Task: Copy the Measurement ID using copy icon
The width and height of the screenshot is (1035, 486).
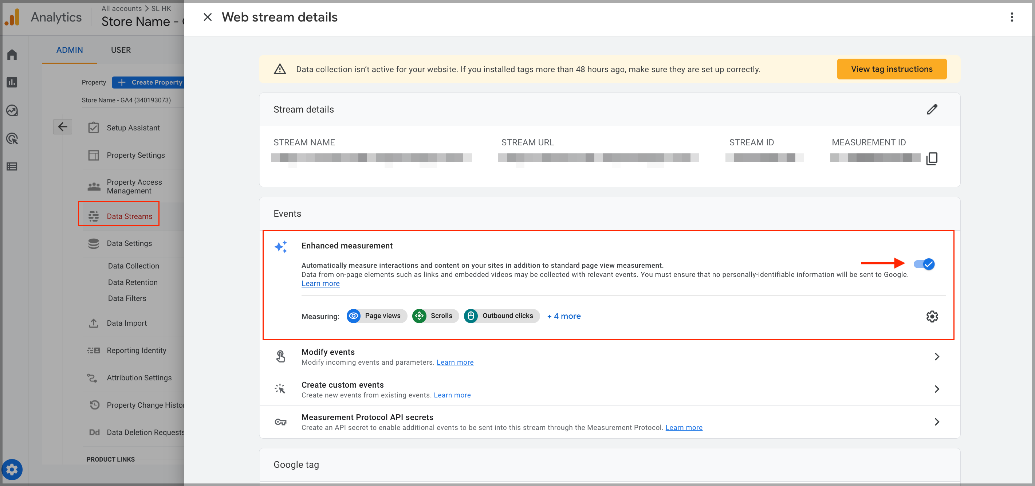Action: pos(932,158)
